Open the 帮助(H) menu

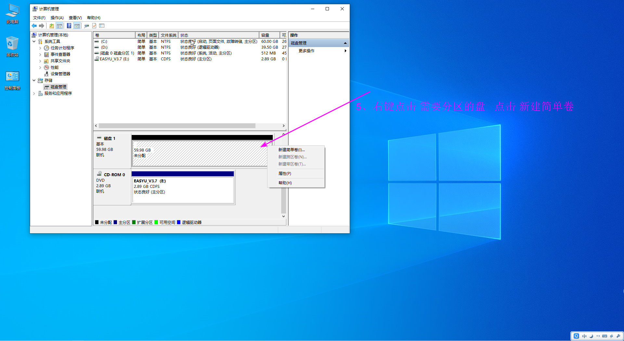pos(94,18)
